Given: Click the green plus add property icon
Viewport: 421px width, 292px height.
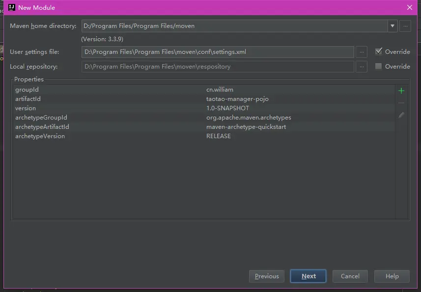Looking at the screenshot, I should pos(401,91).
